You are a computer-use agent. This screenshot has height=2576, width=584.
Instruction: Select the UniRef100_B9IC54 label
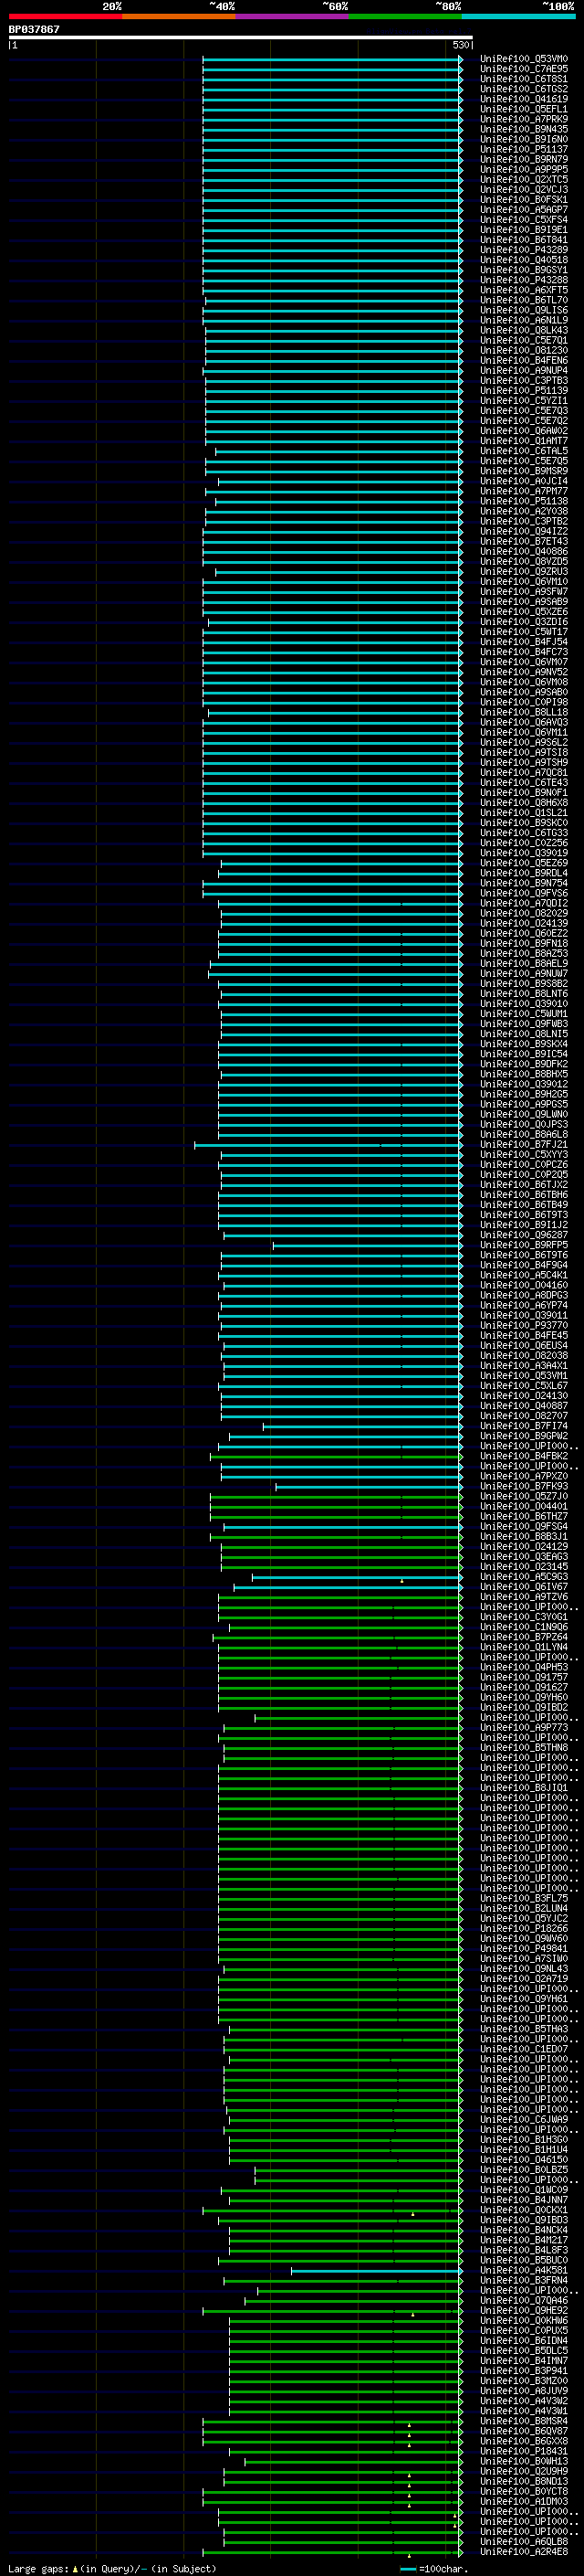point(523,1054)
